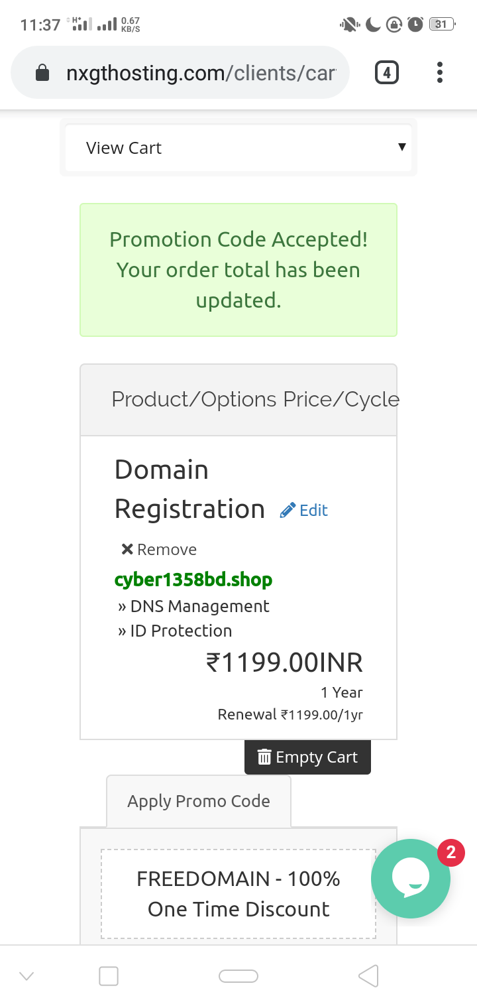Tap the red chat notification badge
477x1008 pixels.
pos(451,852)
